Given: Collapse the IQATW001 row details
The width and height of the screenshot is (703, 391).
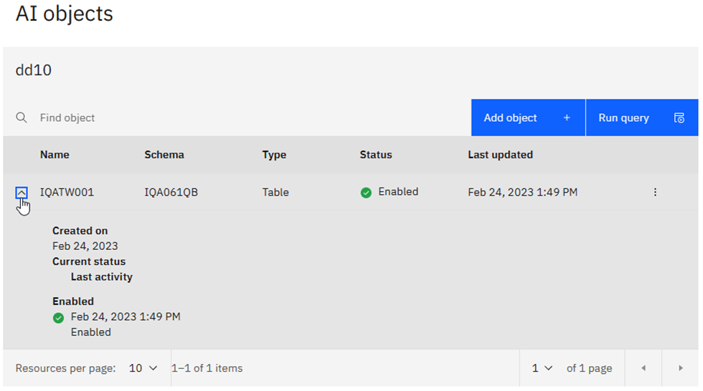Looking at the screenshot, I should click(22, 192).
